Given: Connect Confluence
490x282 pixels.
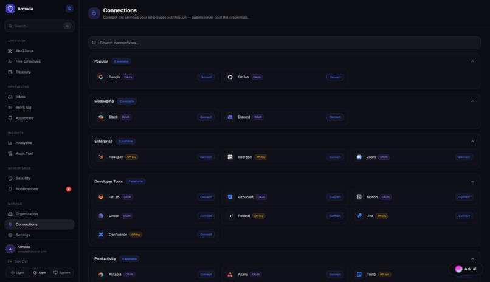Looking at the screenshot, I should tap(206, 235).
